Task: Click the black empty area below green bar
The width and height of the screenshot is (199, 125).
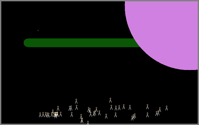Action: pyautogui.click(x=81, y=71)
